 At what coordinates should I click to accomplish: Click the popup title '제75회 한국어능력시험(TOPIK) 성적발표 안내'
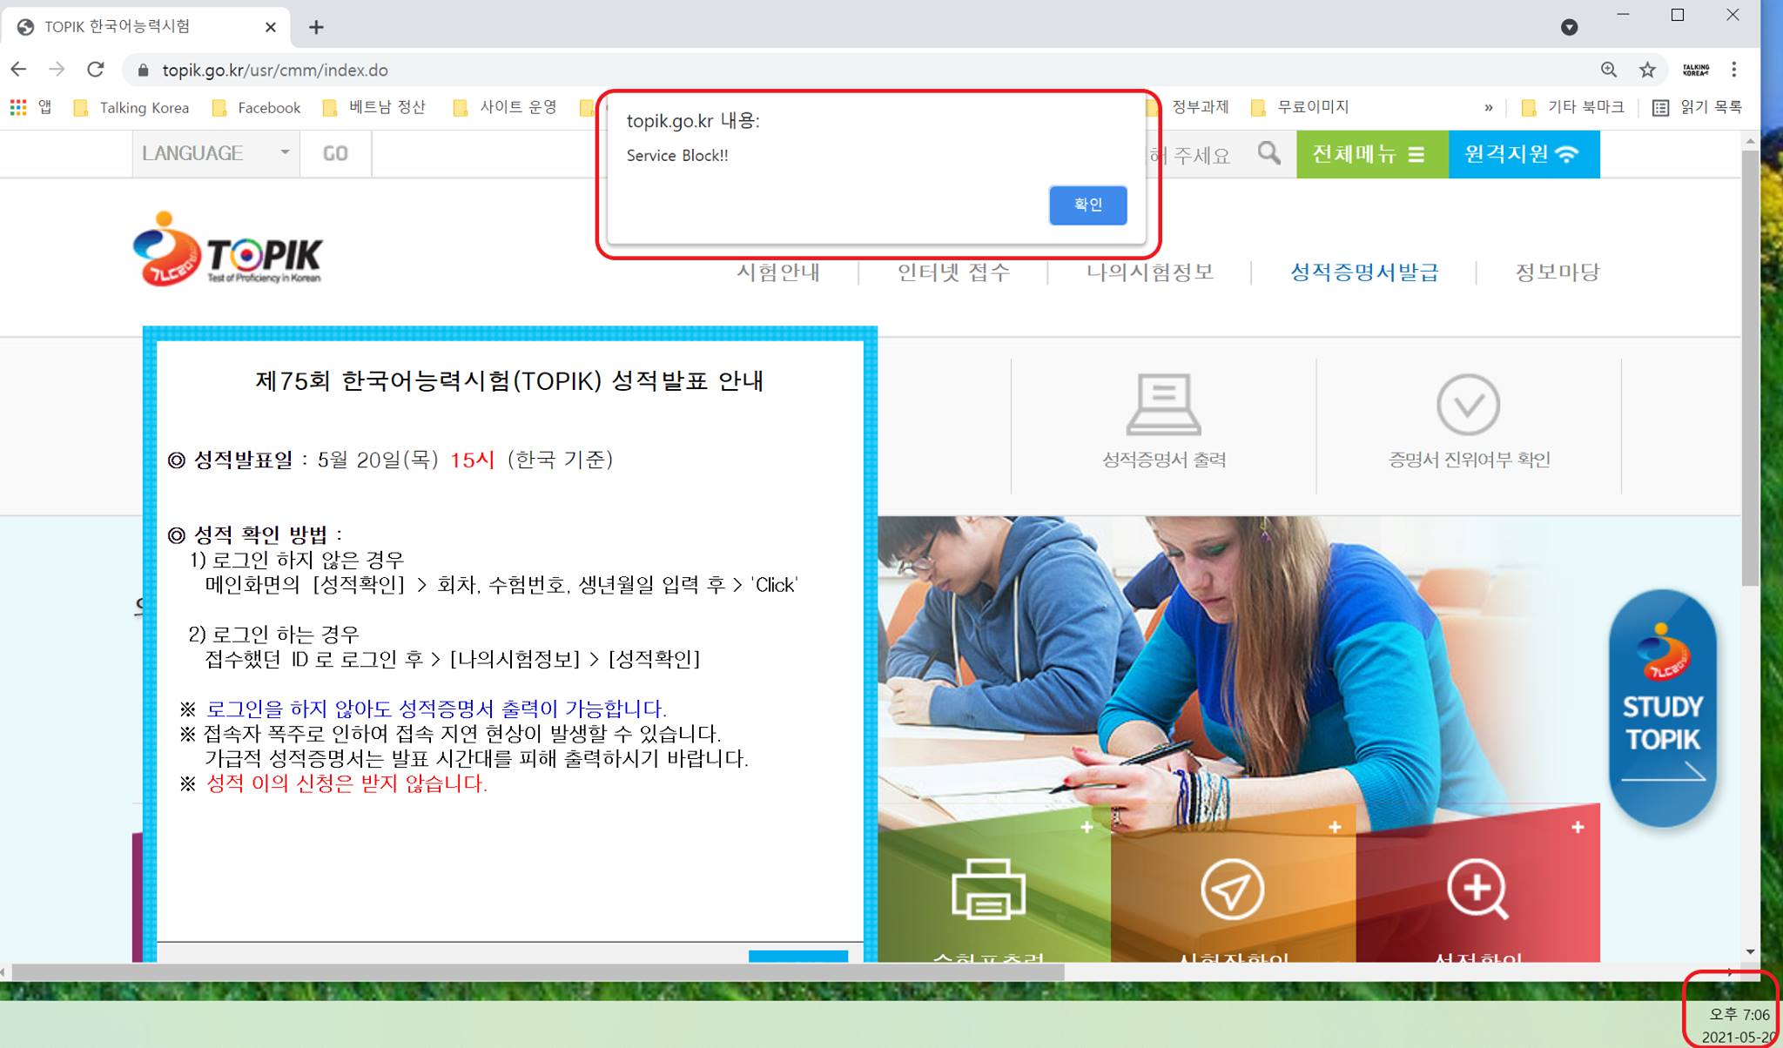pyautogui.click(x=509, y=381)
